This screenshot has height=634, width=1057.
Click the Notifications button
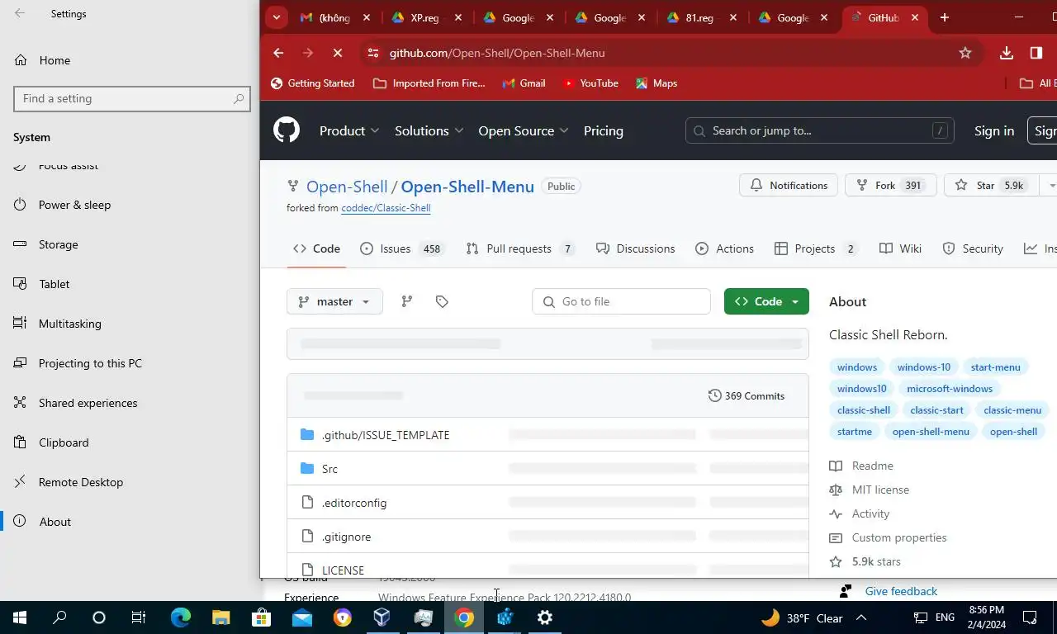(x=789, y=186)
